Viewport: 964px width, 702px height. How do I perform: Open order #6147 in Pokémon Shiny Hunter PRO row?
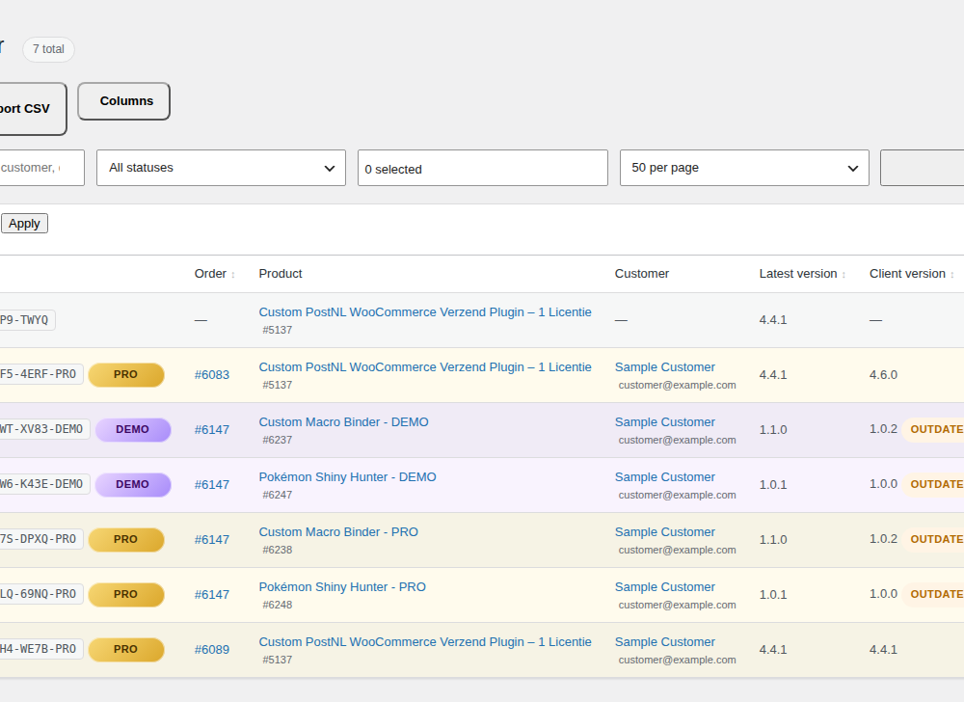point(212,595)
